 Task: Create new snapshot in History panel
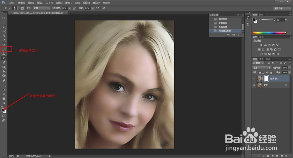(x=234, y=35)
